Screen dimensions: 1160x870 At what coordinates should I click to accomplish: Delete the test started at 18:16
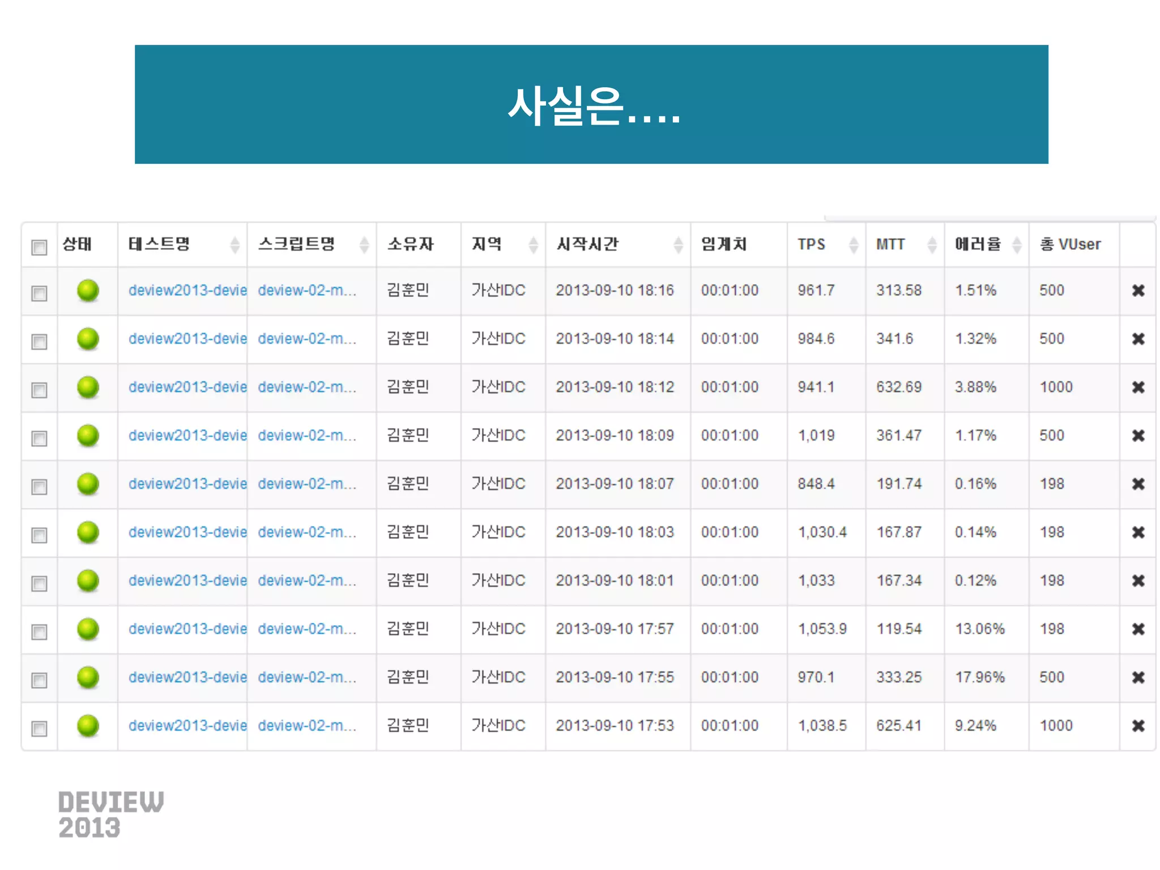point(1138,291)
